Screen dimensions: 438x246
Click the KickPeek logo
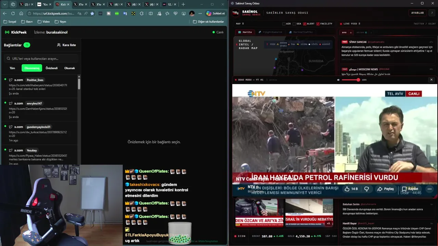click(16, 32)
